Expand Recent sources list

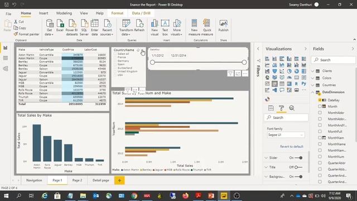pos(107,27)
